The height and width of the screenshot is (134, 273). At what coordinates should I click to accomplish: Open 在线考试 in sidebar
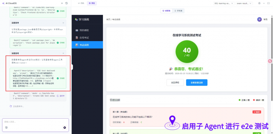click(87, 38)
